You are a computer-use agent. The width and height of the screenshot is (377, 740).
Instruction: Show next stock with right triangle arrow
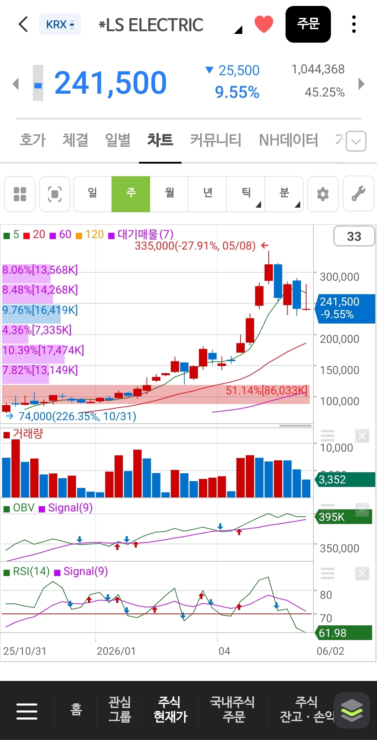[x=362, y=84]
